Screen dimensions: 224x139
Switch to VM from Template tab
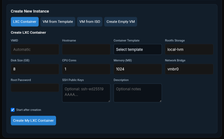point(58,22)
